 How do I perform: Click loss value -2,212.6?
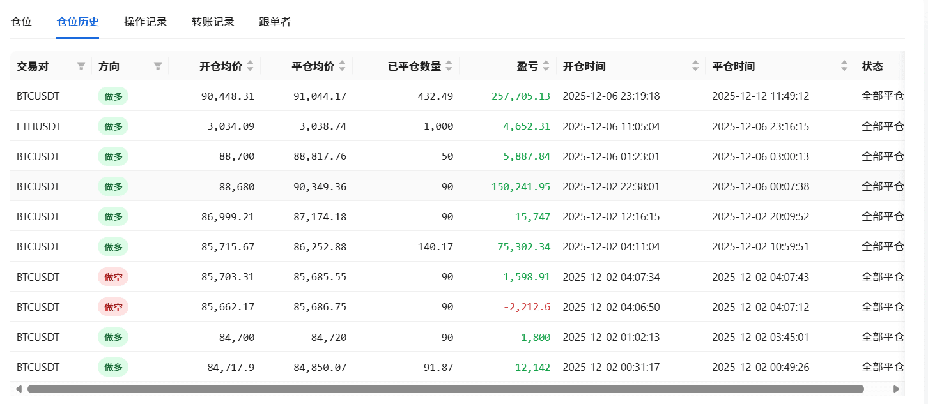(527, 307)
